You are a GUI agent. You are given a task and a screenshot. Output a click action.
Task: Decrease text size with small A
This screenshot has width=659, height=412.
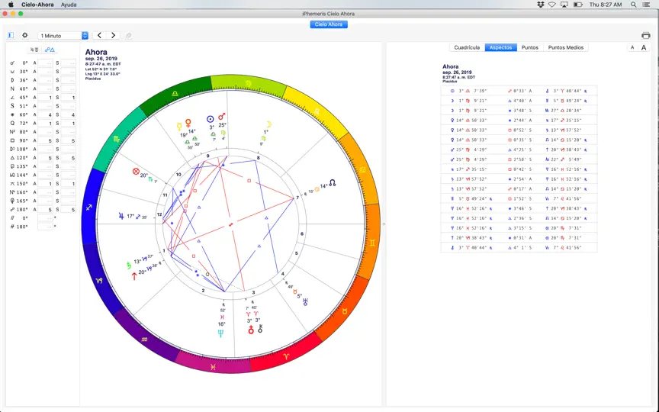click(632, 47)
